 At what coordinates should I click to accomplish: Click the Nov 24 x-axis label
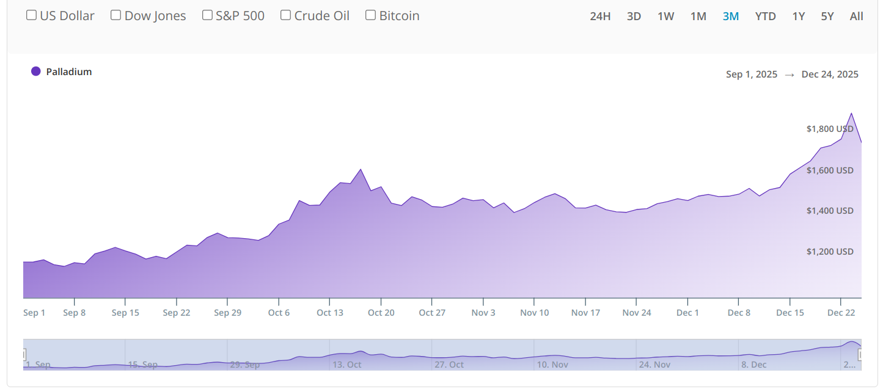pos(636,313)
